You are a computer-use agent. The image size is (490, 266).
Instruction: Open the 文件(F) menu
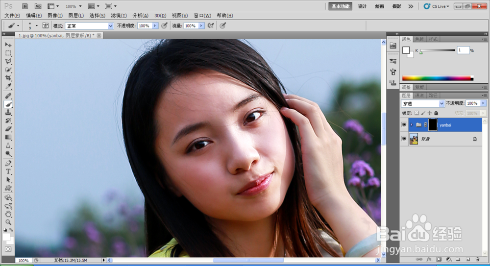12,16
